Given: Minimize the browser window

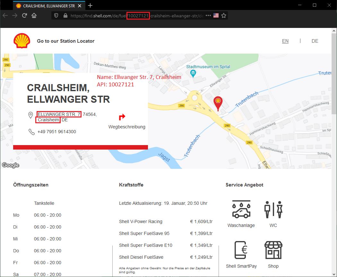Looking at the screenshot, I should pos(300,5).
